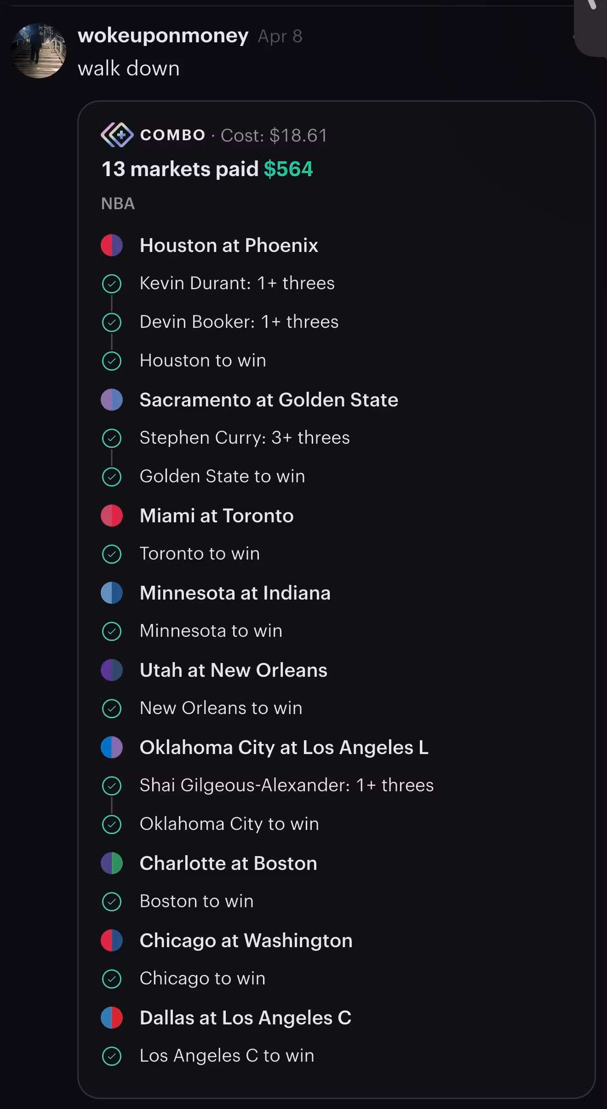The image size is (607, 1109).
Task: Click the Utah at New Orleans team icon
Action: pos(112,670)
